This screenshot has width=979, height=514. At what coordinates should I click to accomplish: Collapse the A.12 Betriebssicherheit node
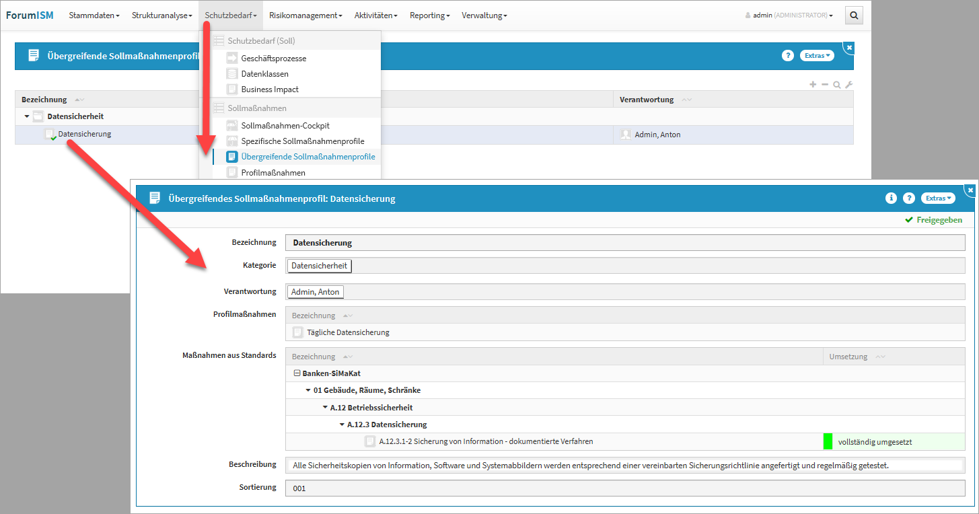click(x=325, y=408)
